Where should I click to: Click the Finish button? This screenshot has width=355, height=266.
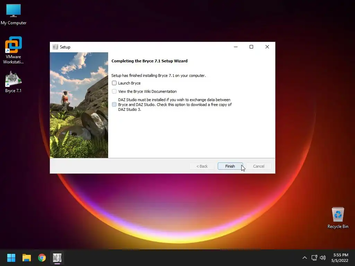click(x=230, y=166)
